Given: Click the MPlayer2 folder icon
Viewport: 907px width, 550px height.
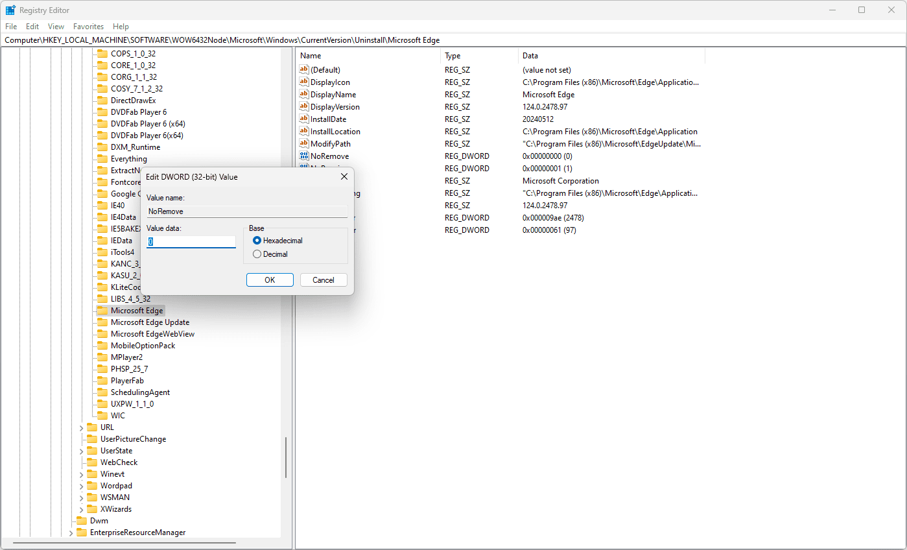Looking at the screenshot, I should coord(102,357).
